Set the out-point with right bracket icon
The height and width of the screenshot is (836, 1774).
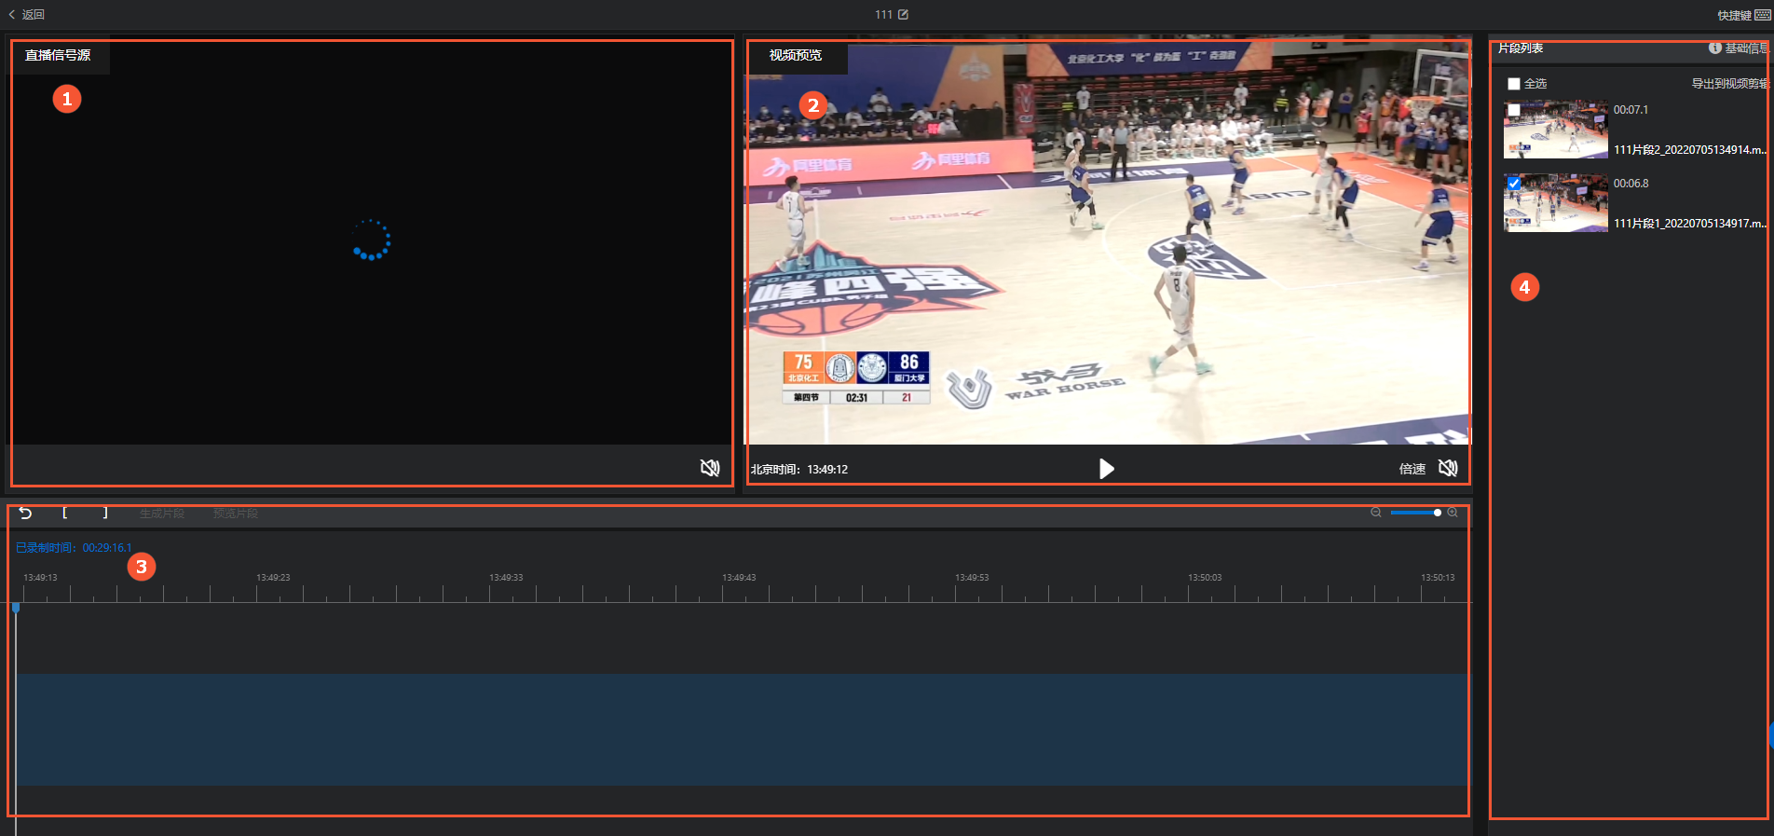click(x=105, y=513)
